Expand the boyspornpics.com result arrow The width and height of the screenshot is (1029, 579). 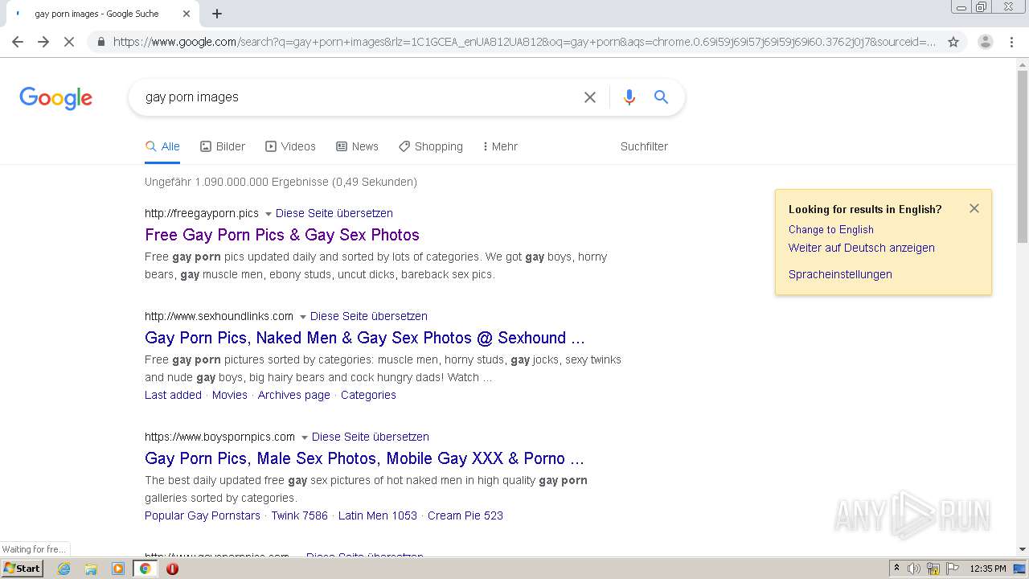[x=305, y=437]
